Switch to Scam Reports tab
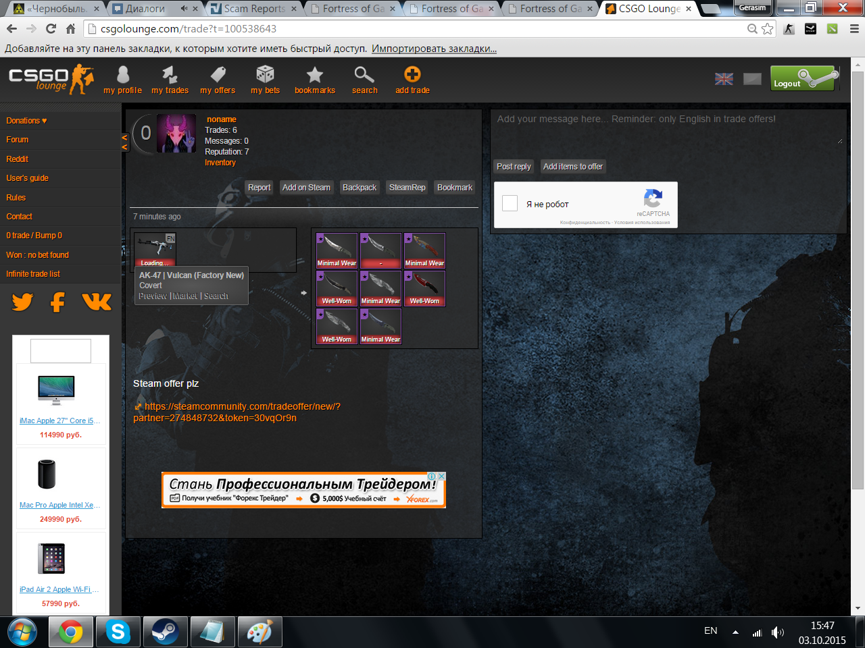865x648 pixels. [253, 9]
